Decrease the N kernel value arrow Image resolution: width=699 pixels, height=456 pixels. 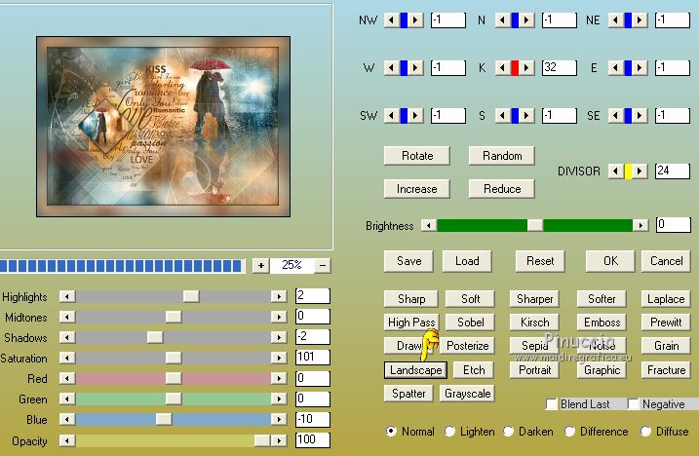click(503, 20)
